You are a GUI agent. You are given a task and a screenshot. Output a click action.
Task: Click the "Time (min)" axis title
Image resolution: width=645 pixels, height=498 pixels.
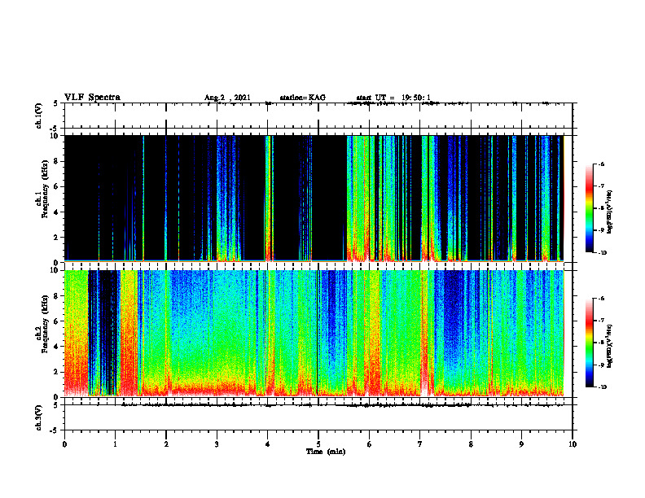click(326, 452)
